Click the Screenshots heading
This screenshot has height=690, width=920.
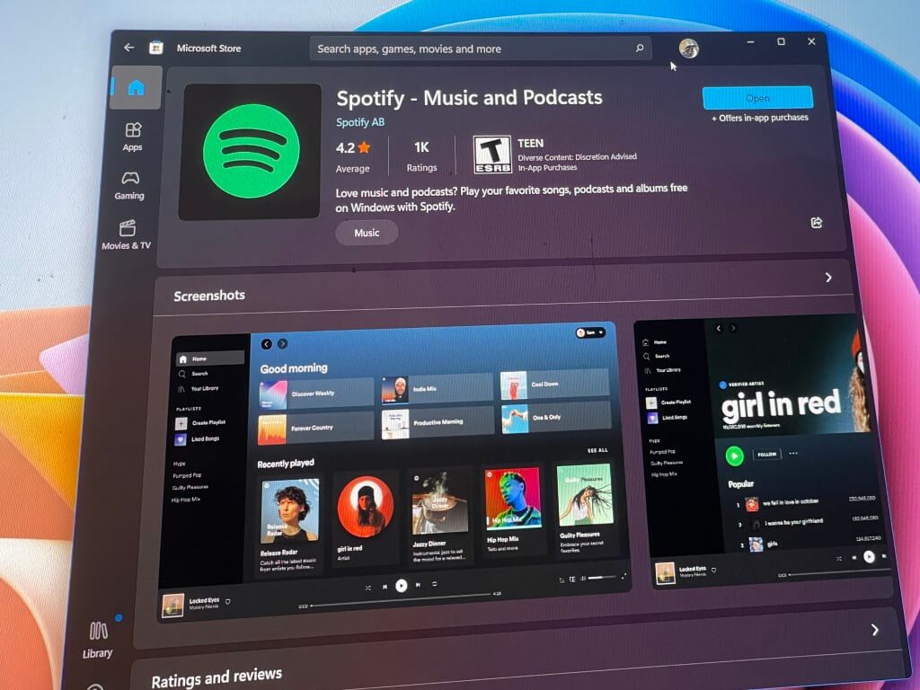click(x=209, y=295)
